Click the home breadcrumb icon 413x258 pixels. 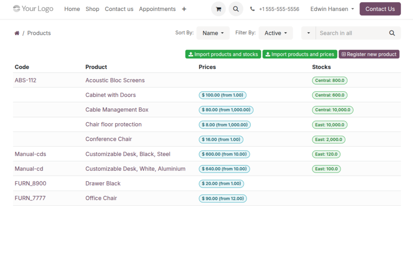[x=17, y=33]
